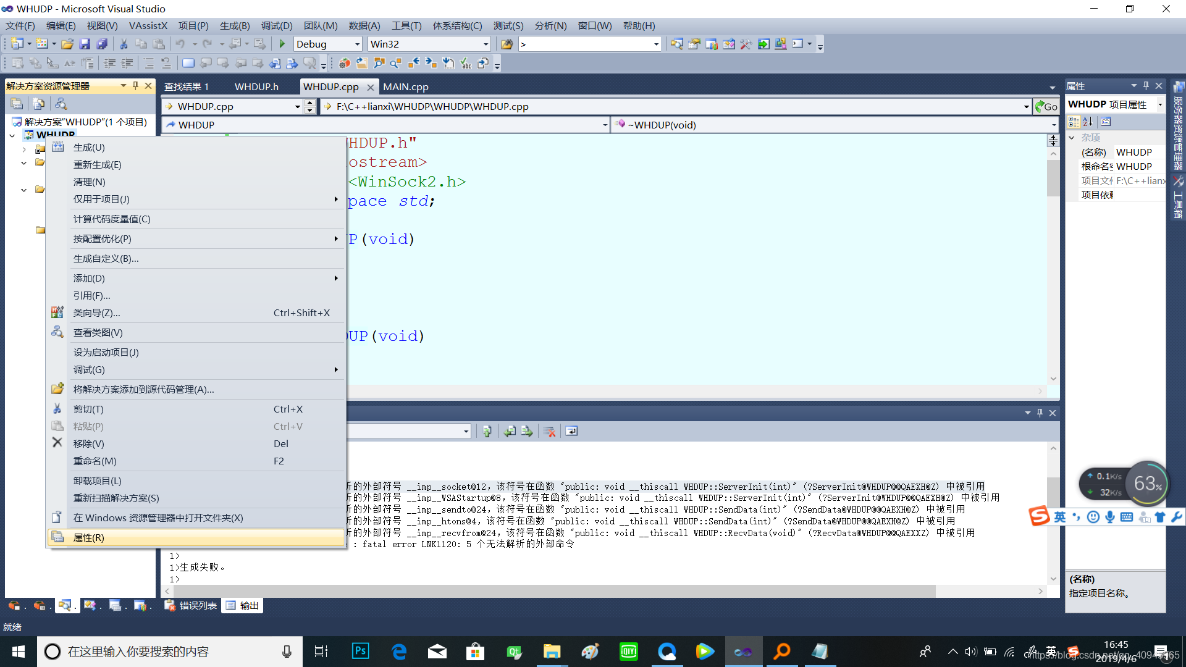
Task: Open the 添加(D) submenu
Action: coord(196,279)
